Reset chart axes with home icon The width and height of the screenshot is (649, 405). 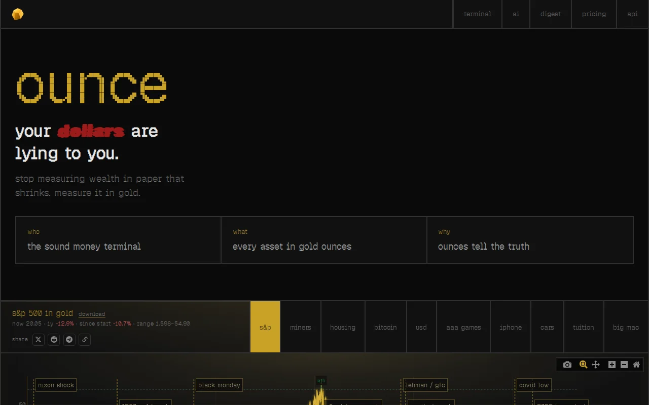click(x=636, y=364)
